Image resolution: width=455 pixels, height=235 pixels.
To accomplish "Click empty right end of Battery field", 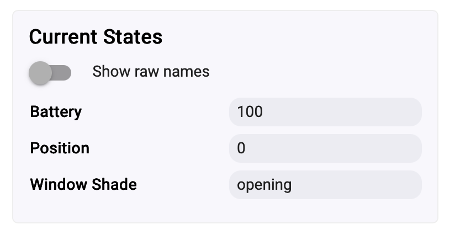I will (398, 112).
